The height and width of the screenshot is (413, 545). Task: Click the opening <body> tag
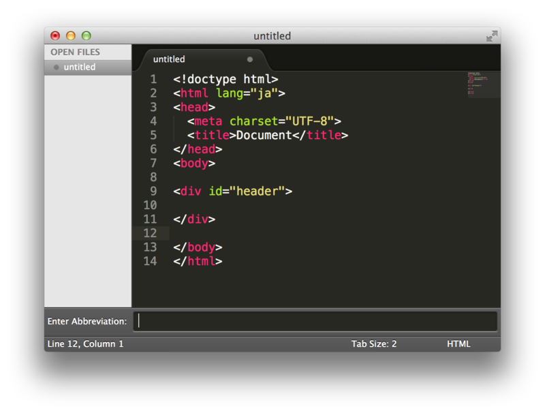click(x=194, y=163)
